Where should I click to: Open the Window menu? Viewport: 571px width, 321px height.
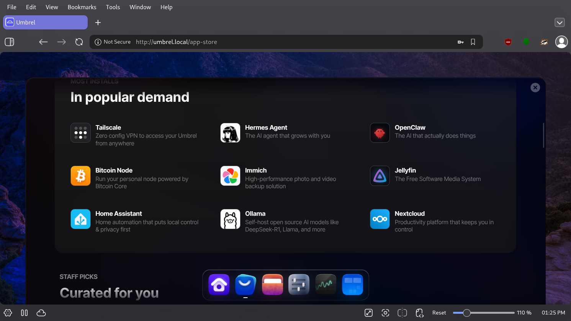point(140,7)
